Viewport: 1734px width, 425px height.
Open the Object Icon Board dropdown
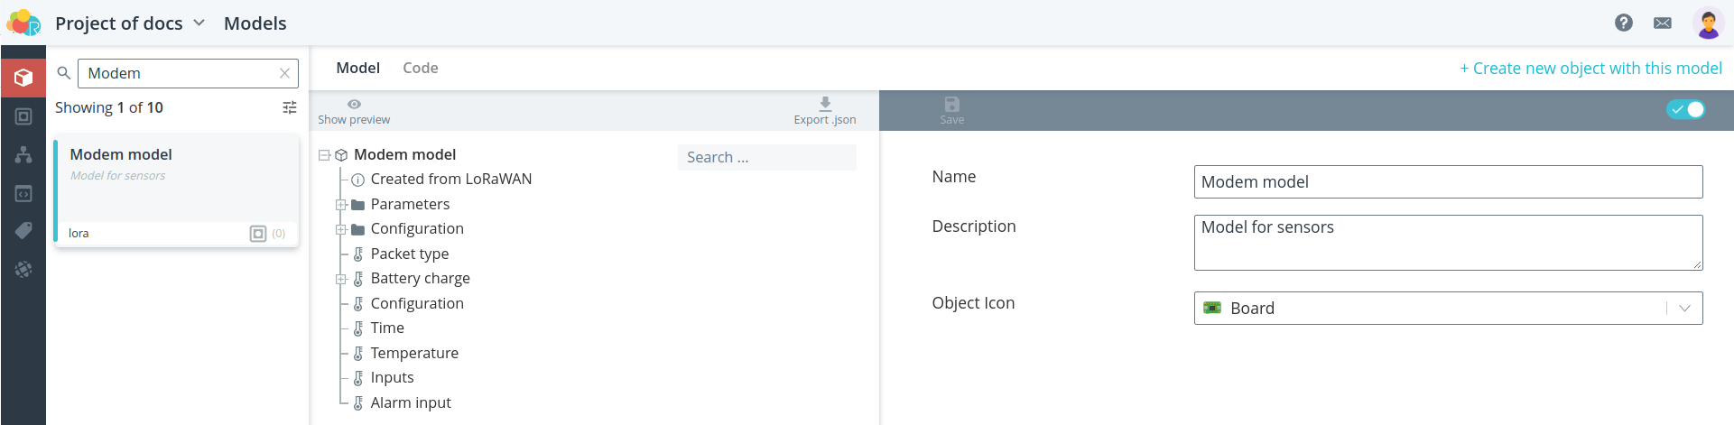(x=1448, y=308)
